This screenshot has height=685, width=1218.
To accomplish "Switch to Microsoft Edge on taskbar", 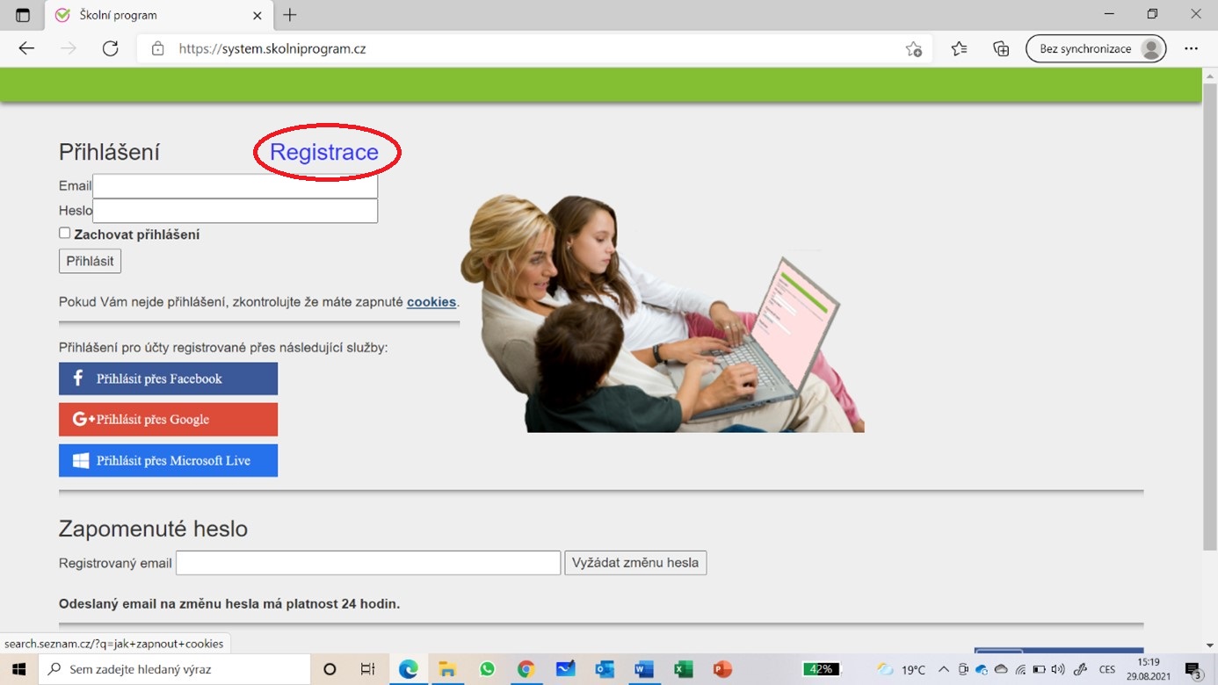I will pos(409,669).
